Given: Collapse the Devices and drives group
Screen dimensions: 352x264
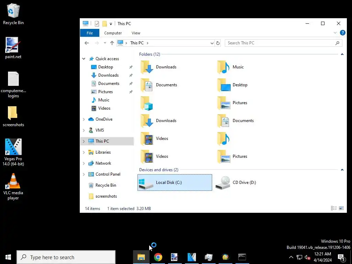Looking at the screenshot, I should pyautogui.click(x=342, y=170).
